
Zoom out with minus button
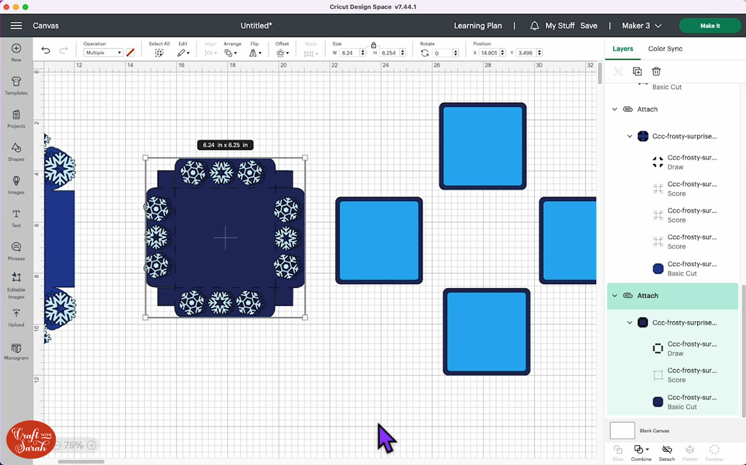[57, 445]
